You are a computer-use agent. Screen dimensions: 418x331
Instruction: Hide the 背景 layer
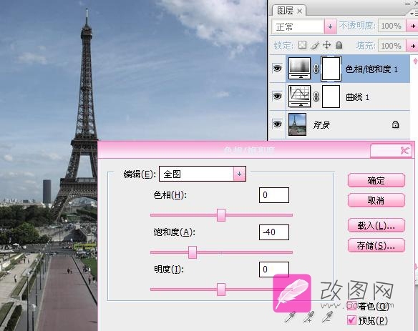tap(277, 124)
